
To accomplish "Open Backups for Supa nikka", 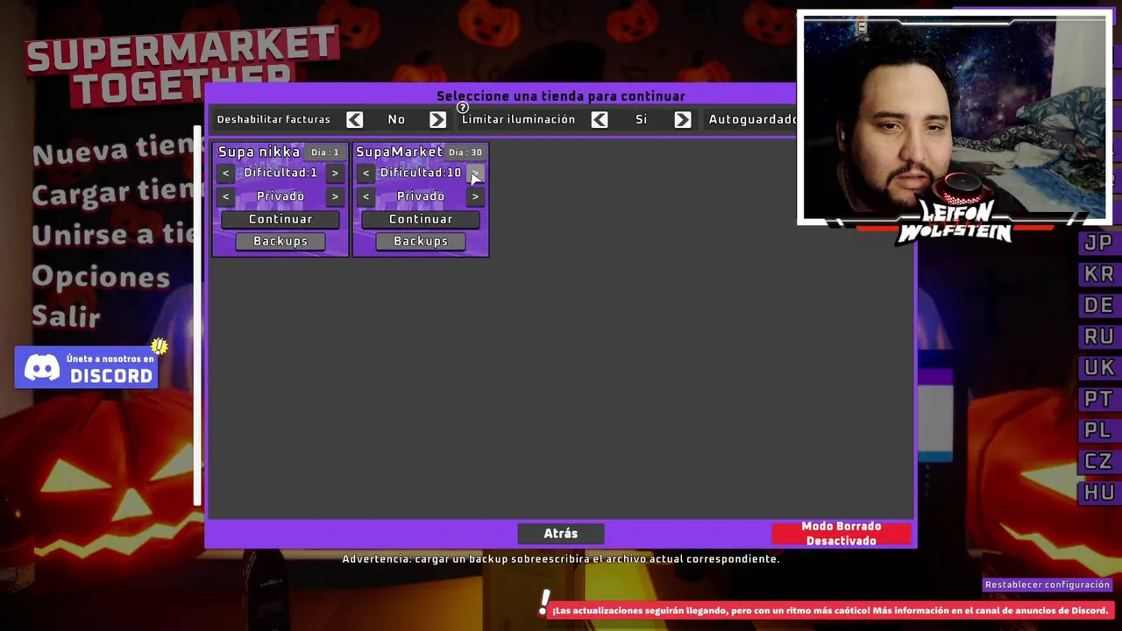I will pos(280,241).
